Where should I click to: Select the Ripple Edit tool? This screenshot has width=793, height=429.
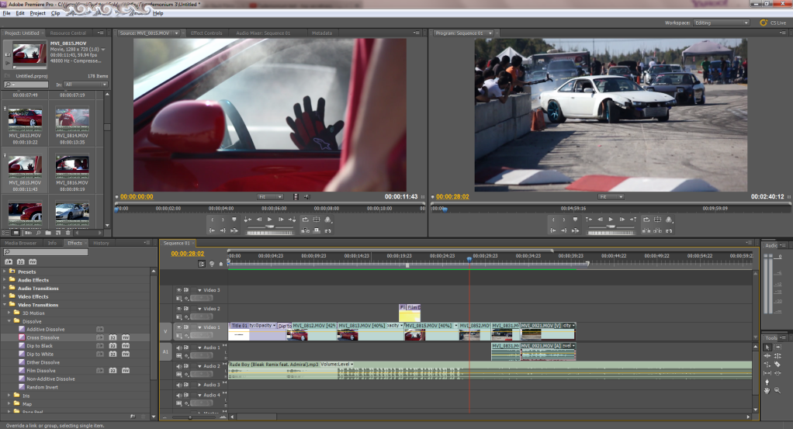point(767,355)
